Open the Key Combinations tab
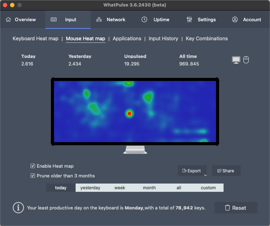The height and width of the screenshot is (226, 270). (207, 39)
